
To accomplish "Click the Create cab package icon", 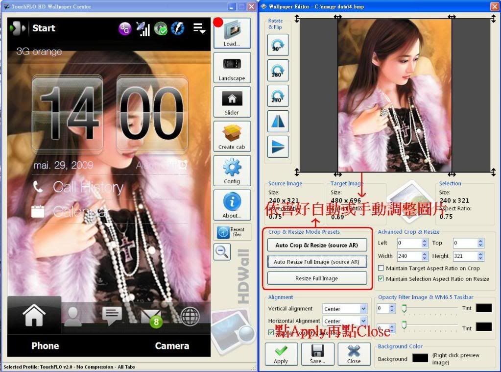I will click(232, 137).
